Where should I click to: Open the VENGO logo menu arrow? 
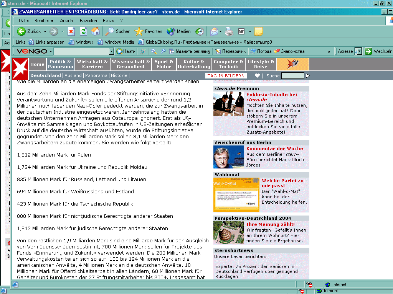[x=51, y=52]
